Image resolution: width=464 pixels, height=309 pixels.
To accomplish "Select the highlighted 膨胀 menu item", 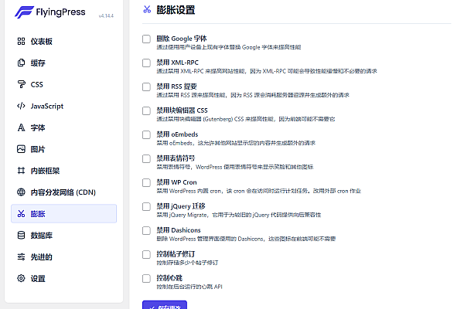I will point(64,213).
